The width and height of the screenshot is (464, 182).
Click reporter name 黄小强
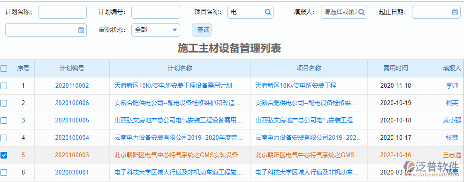point(452,121)
